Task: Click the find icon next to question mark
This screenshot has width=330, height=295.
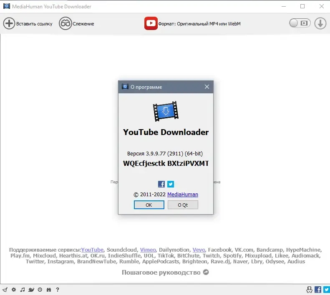Action: coord(49,290)
